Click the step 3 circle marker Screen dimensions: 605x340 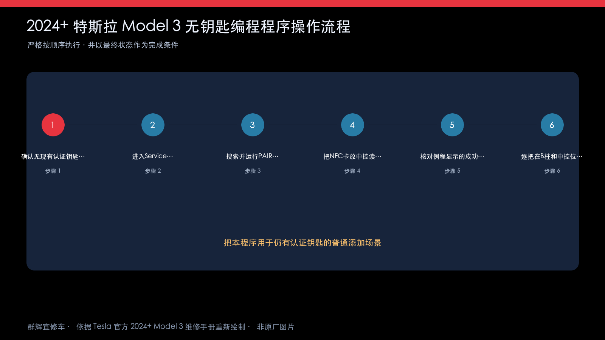pos(253,125)
